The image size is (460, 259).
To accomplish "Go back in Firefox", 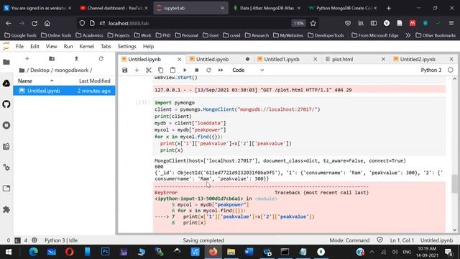I will [9, 23].
